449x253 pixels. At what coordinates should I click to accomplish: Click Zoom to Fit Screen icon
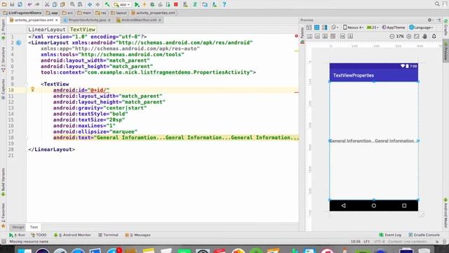pos(417,37)
